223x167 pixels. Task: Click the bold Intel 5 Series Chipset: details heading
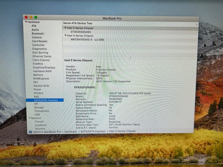coord(78,61)
